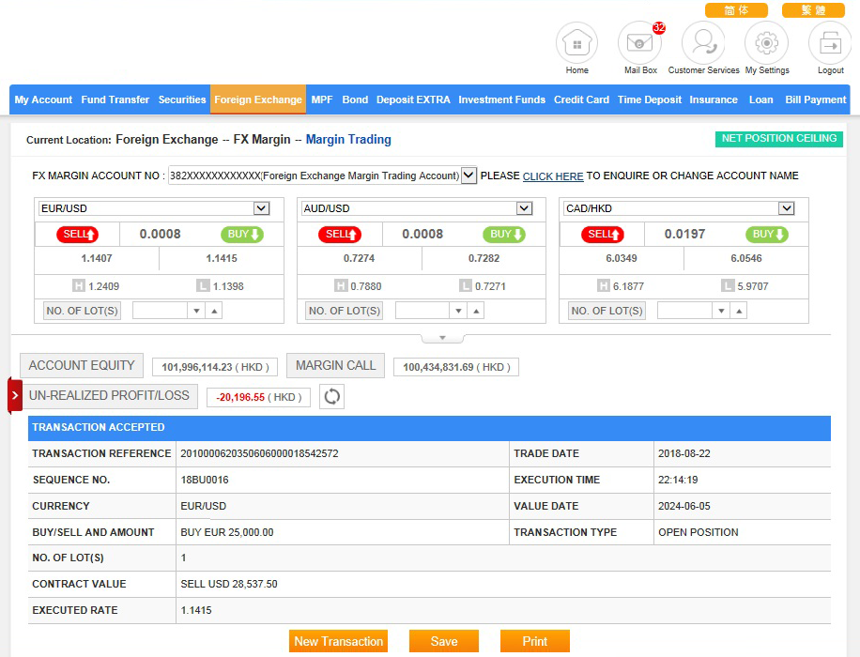
Task: Refresh the unrealized profit/loss figure
Action: 331,397
